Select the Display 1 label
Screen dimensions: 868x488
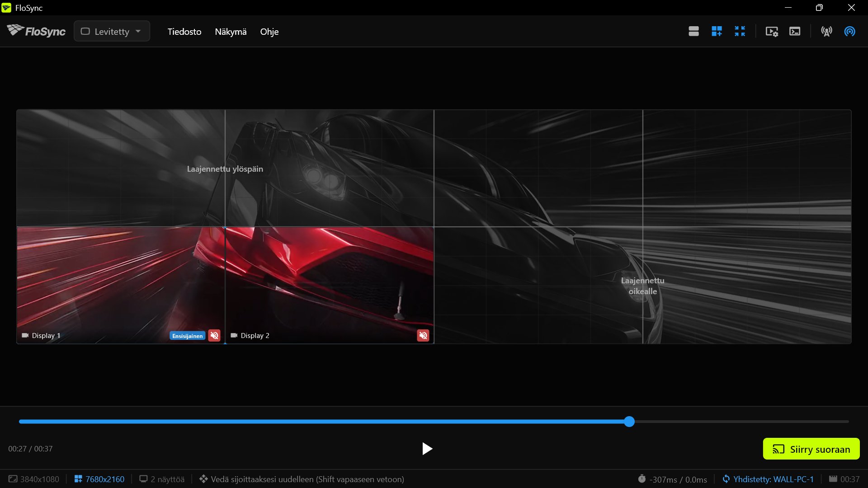pyautogui.click(x=46, y=336)
